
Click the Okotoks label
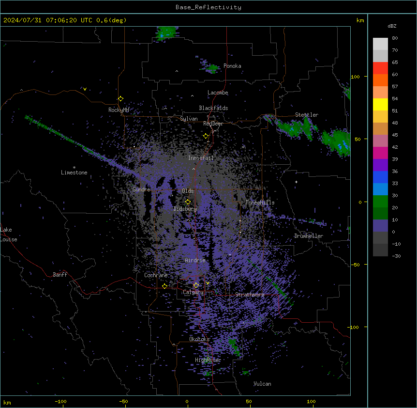tap(199, 339)
